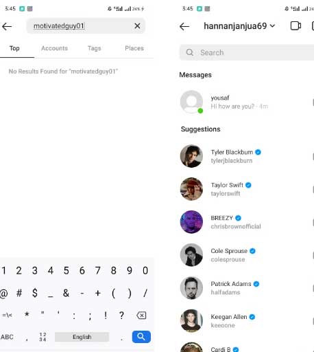Tap yousaf's avatar with green online dot
314x352 pixels.
[x=191, y=102]
